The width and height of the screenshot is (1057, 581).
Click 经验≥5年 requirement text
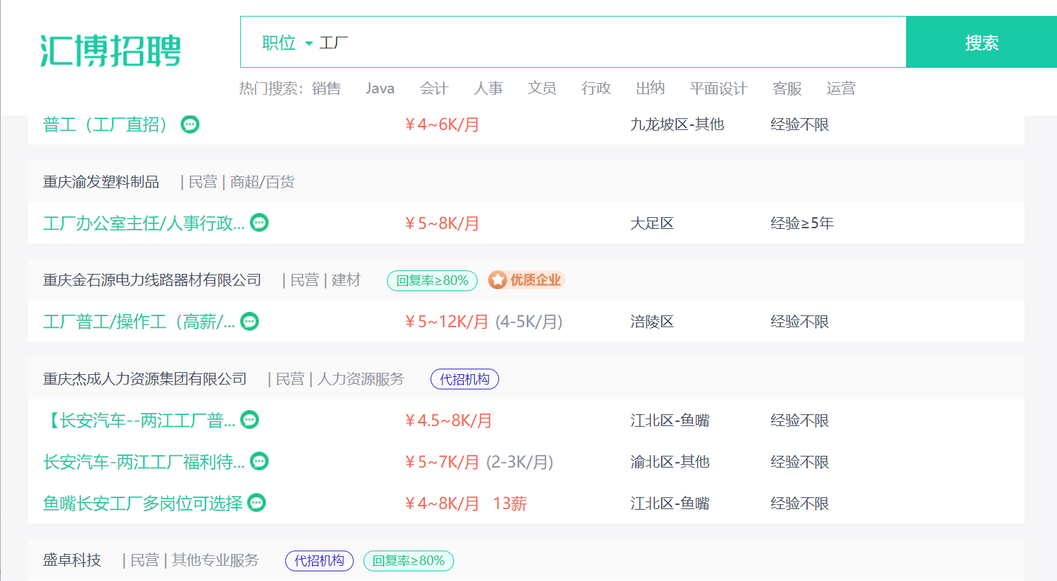click(x=802, y=223)
